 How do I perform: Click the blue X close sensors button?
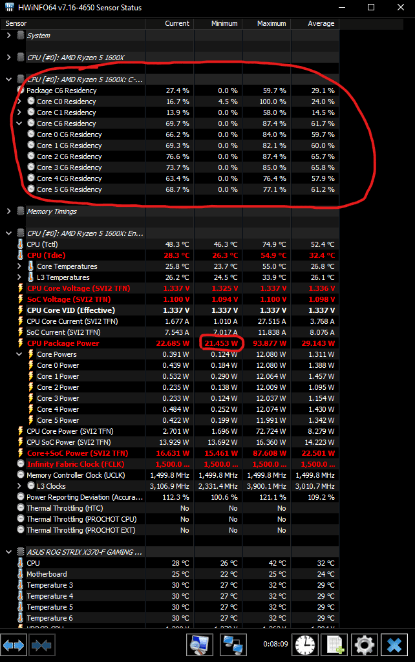[394, 645]
